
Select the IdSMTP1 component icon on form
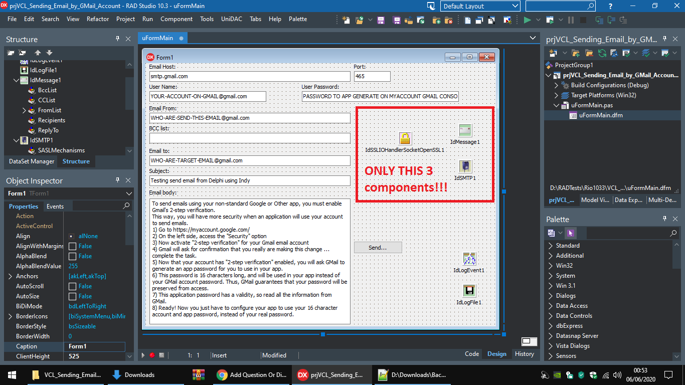[465, 166]
